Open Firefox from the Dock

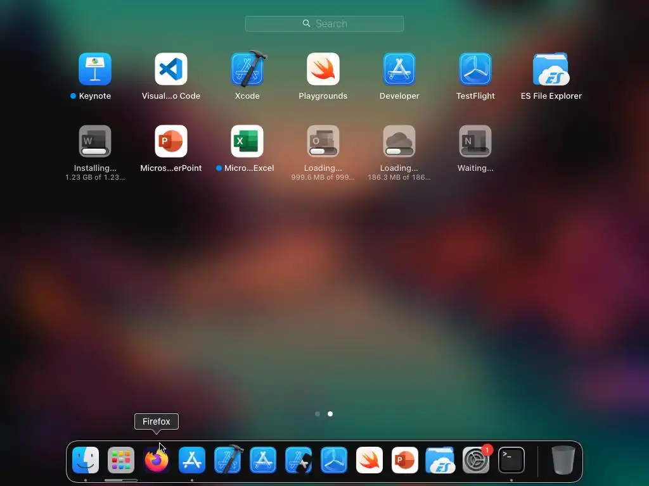tap(157, 460)
